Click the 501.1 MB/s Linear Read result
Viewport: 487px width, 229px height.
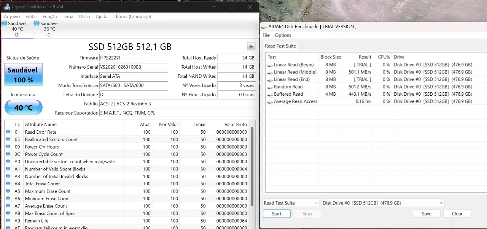[x=360, y=72]
